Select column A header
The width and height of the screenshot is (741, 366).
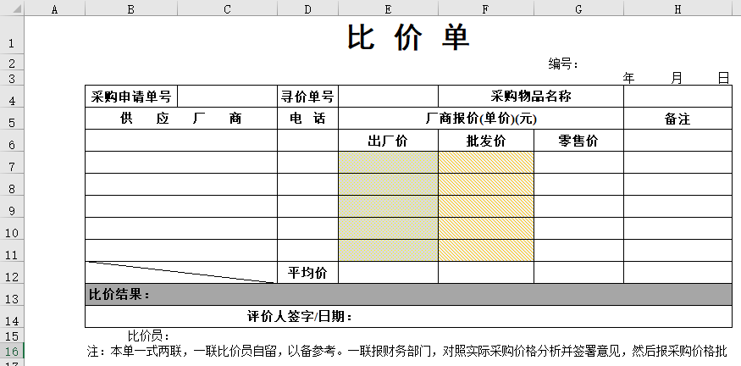(54, 9)
